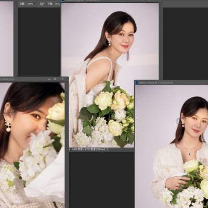This screenshot has width=208, height=208.
Task: Click the 100% value field in options bar
Action: (30, 4)
